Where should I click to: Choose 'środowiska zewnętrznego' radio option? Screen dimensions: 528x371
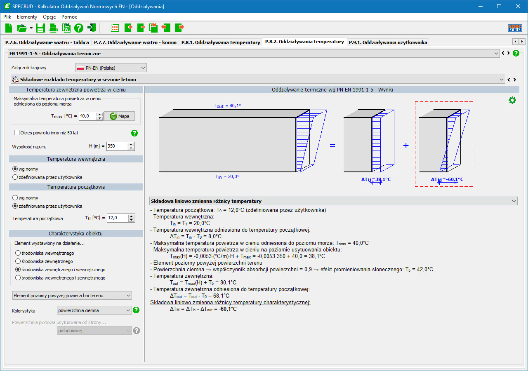coord(18,261)
